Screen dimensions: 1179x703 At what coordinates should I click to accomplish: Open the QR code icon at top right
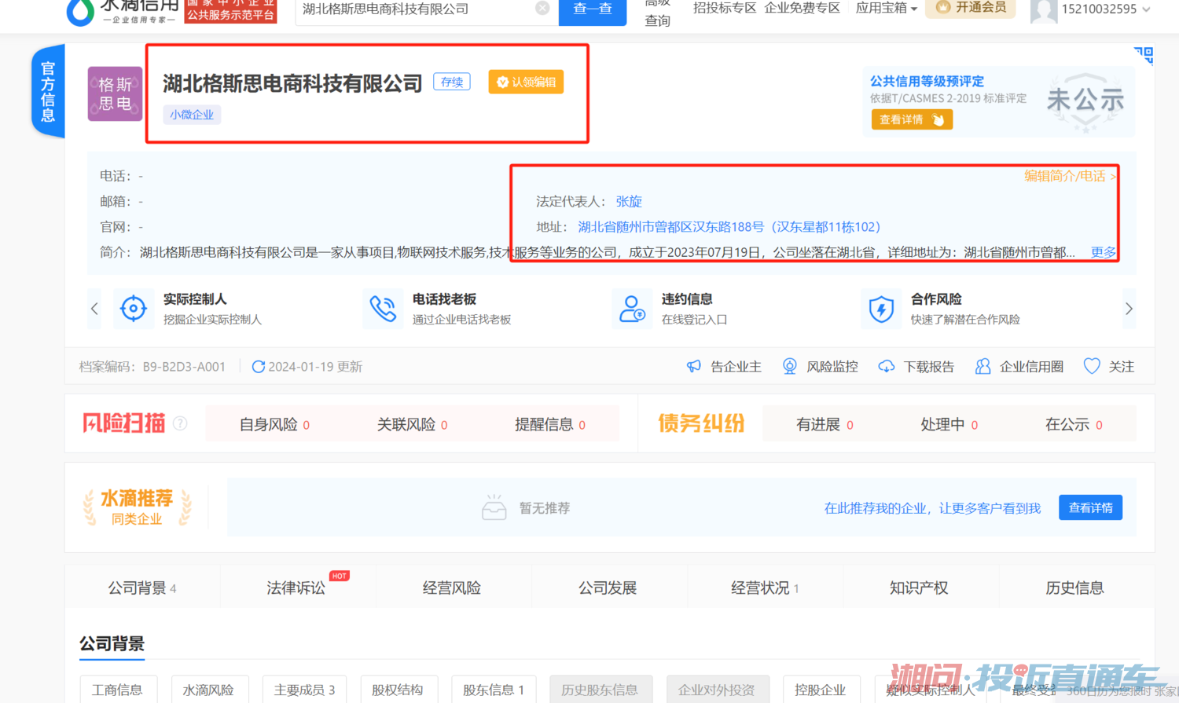1144,55
